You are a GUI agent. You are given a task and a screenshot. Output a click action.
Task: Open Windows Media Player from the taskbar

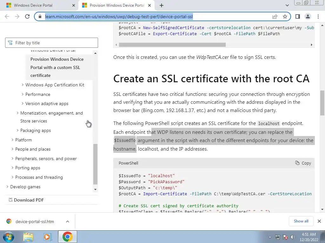pos(47,237)
